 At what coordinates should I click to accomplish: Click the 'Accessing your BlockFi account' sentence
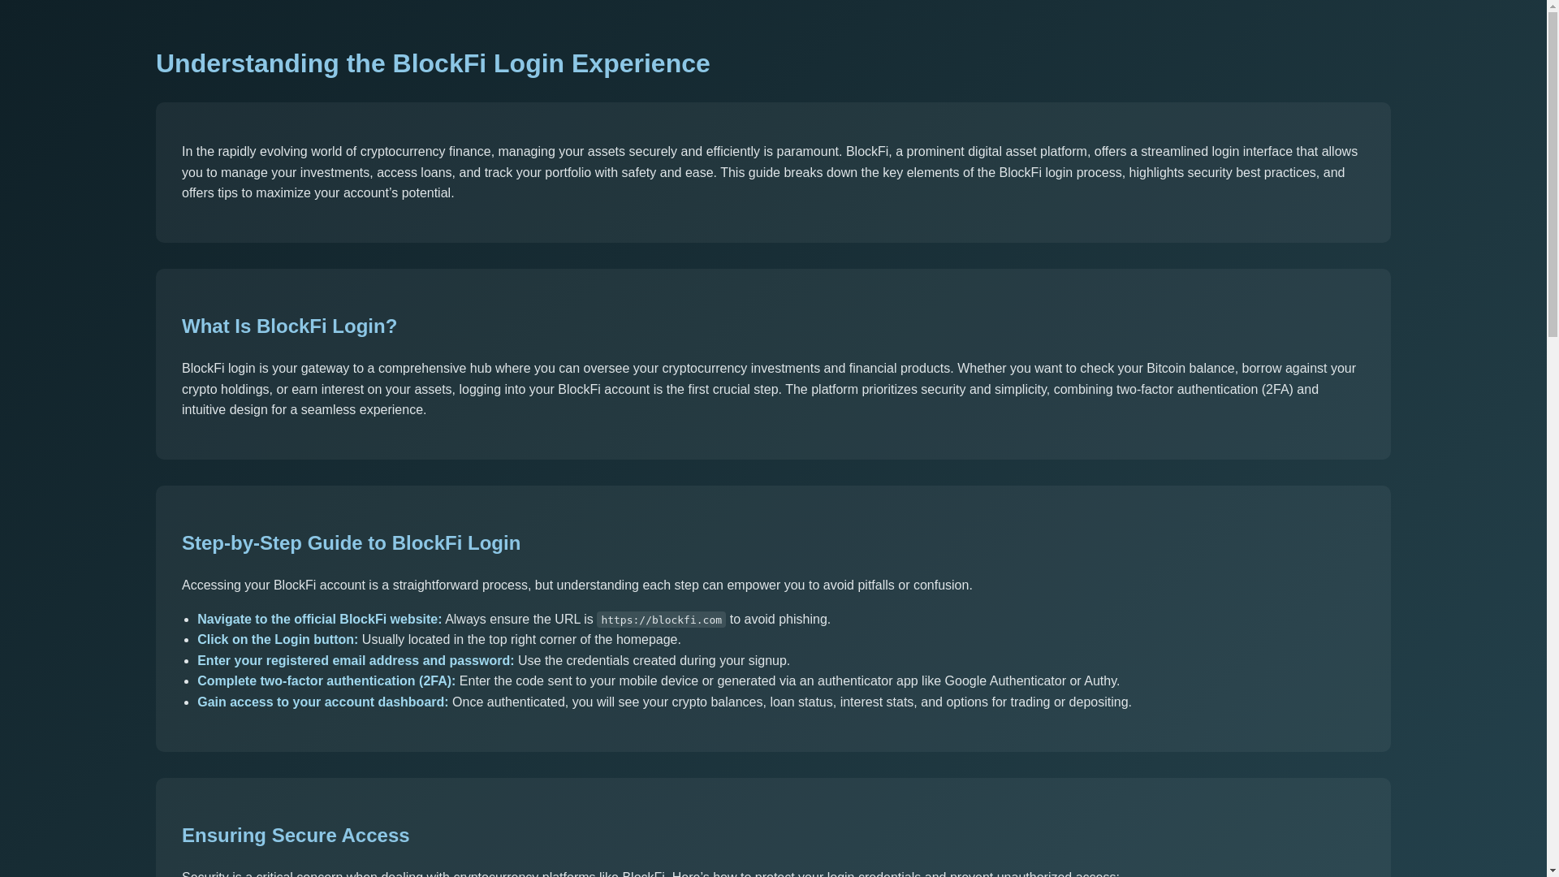click(577, 585)
